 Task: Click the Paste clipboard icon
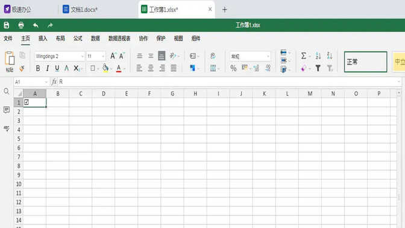coord(10,58)
